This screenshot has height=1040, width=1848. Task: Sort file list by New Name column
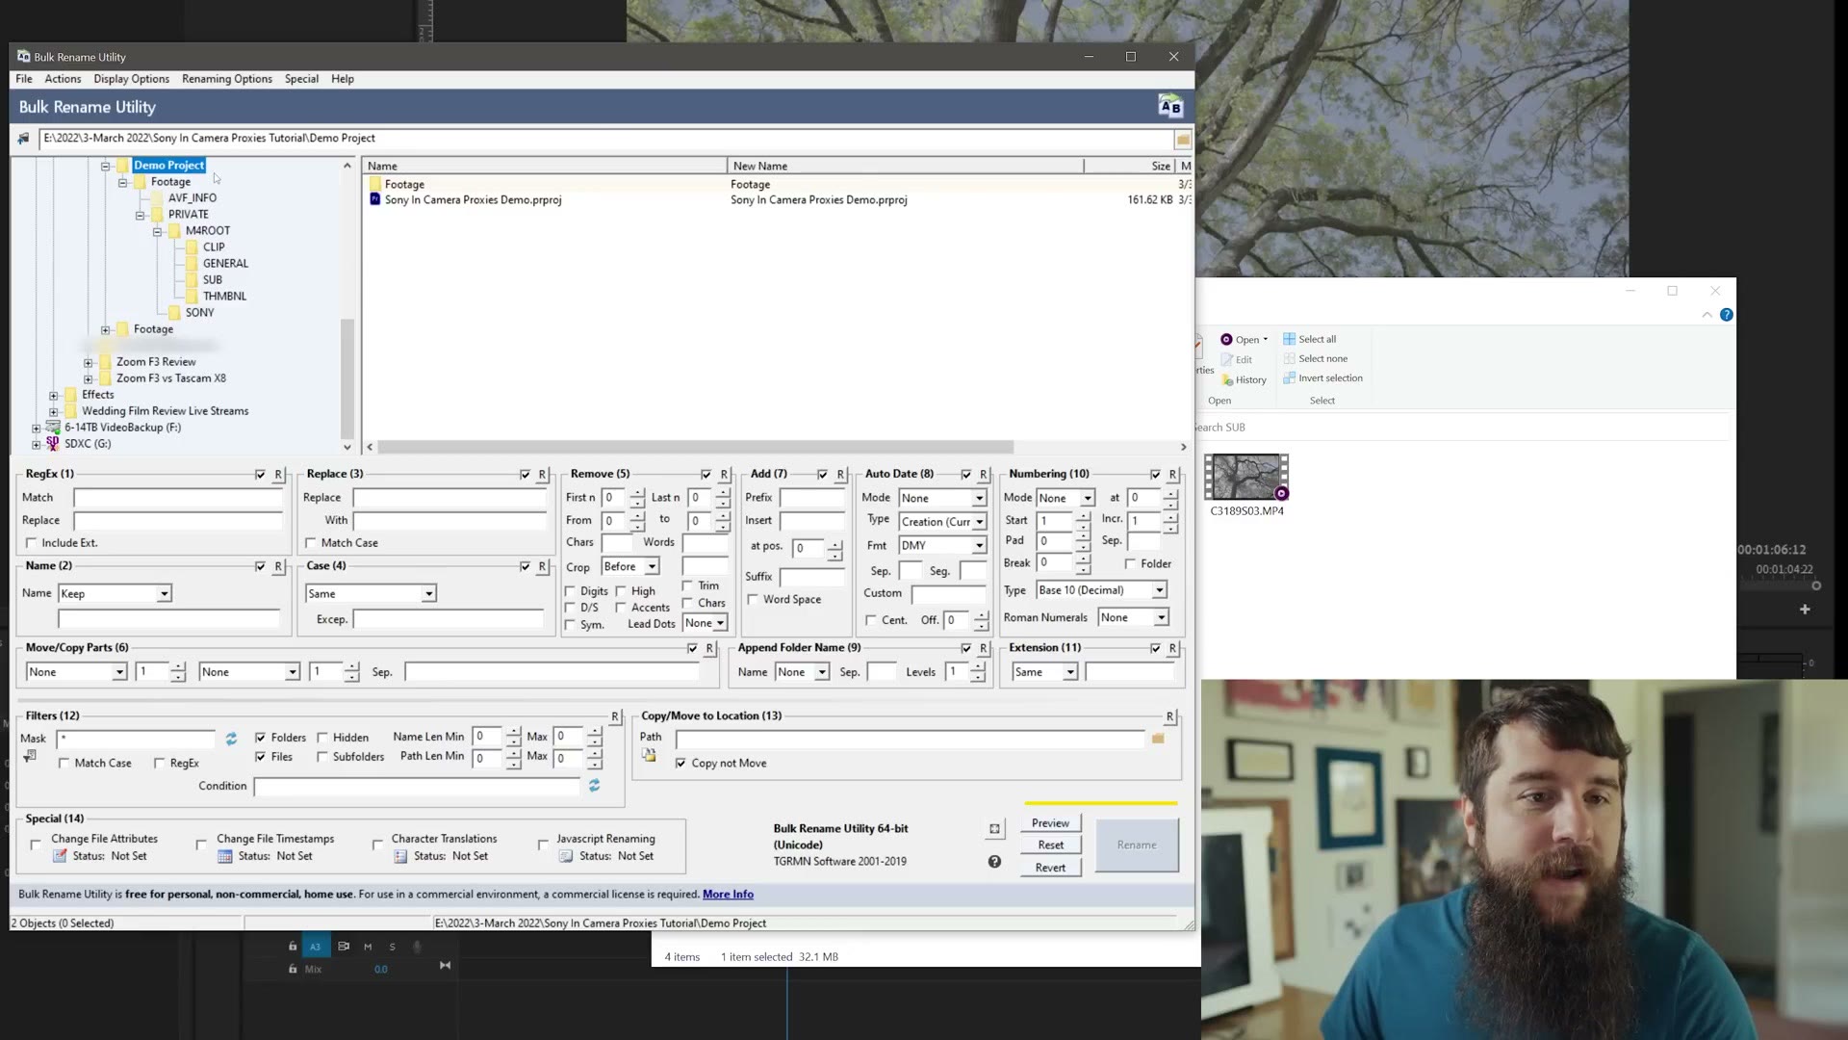pos(905,166)
